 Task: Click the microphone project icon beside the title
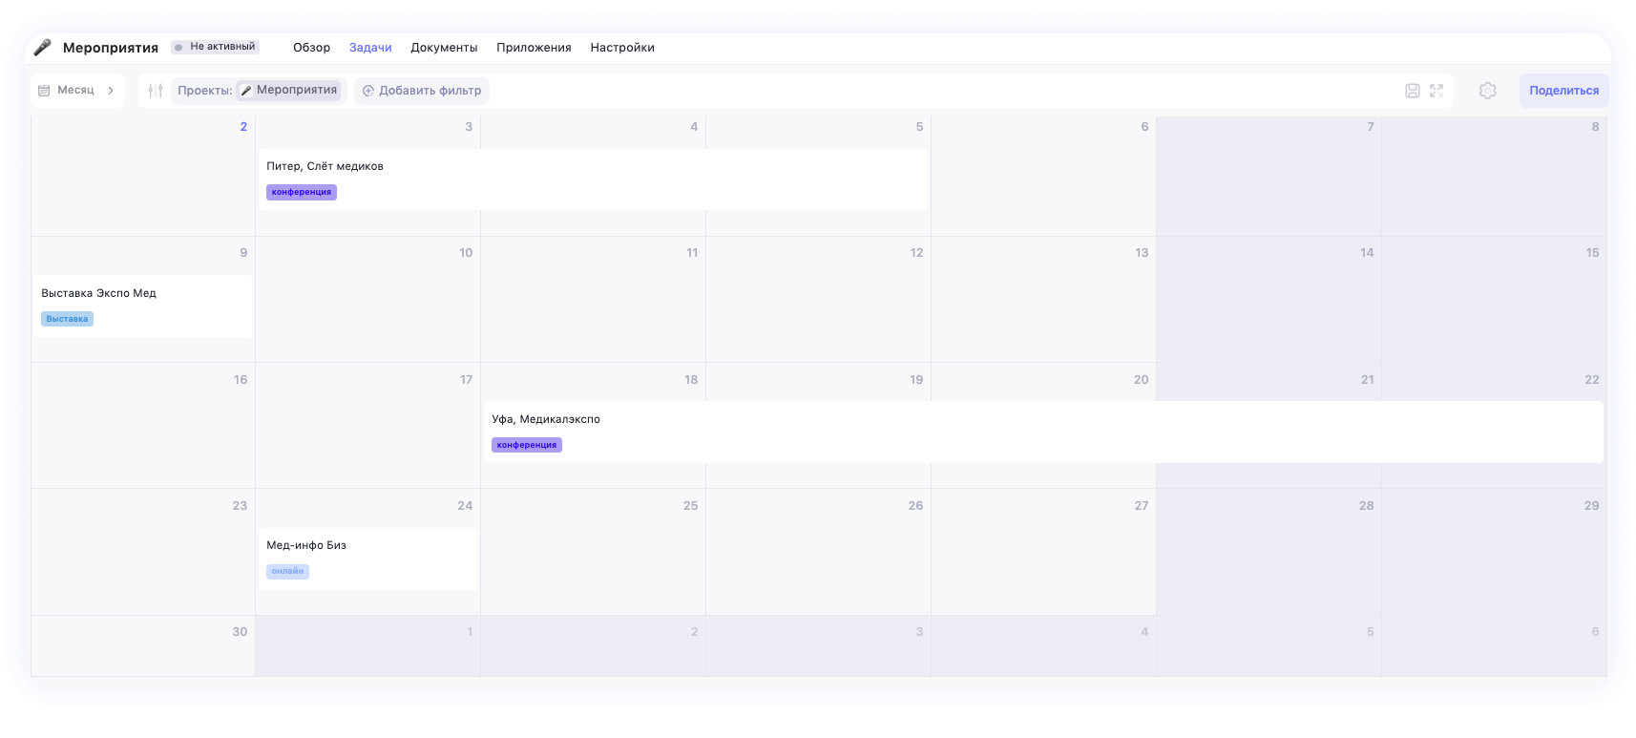43,48
